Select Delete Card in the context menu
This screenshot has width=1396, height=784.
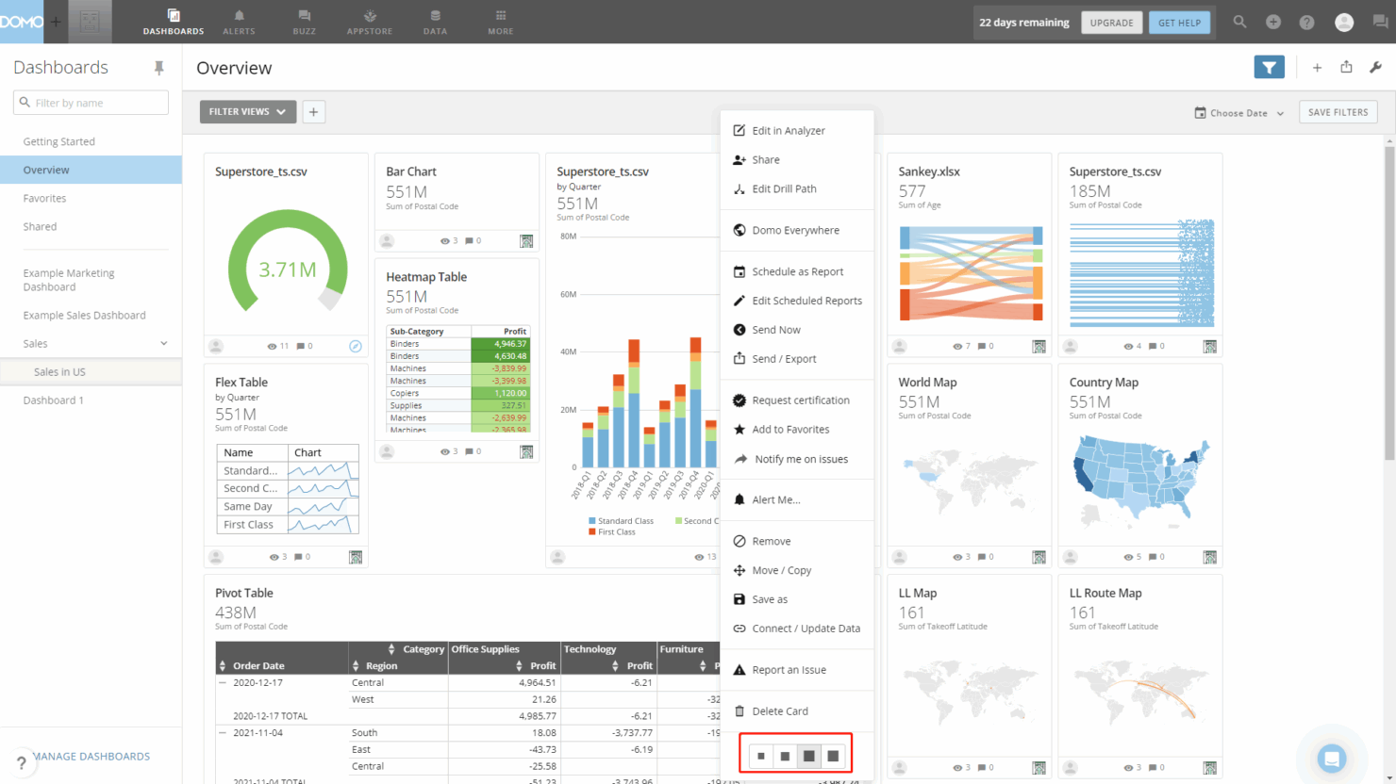point(779,711)
